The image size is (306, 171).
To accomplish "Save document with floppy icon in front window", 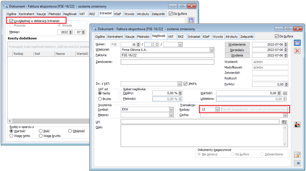I will (297, 43).
